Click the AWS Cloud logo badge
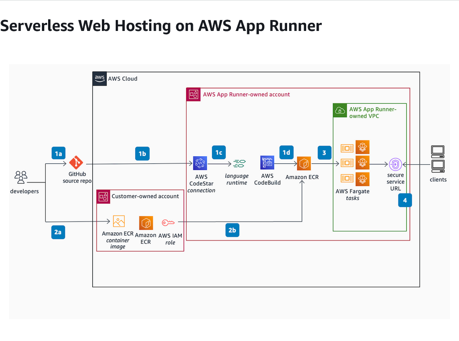The image size is (459, 341). [100, 78]
